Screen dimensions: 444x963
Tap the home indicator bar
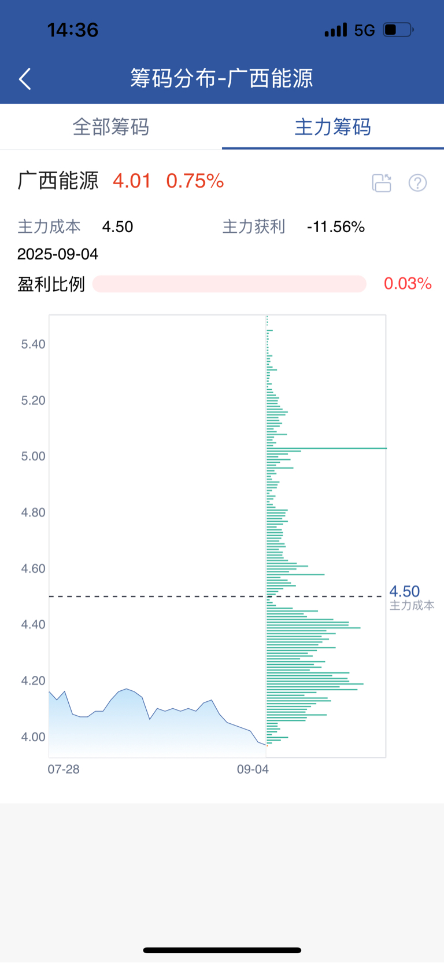tap(222, 950)
